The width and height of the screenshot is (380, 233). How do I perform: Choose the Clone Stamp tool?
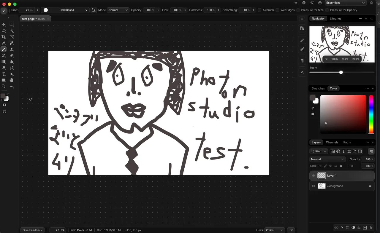coord(12,50)
